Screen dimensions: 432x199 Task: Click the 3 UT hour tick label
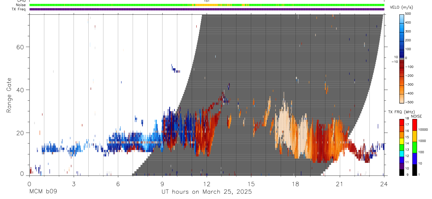[74, 184]
